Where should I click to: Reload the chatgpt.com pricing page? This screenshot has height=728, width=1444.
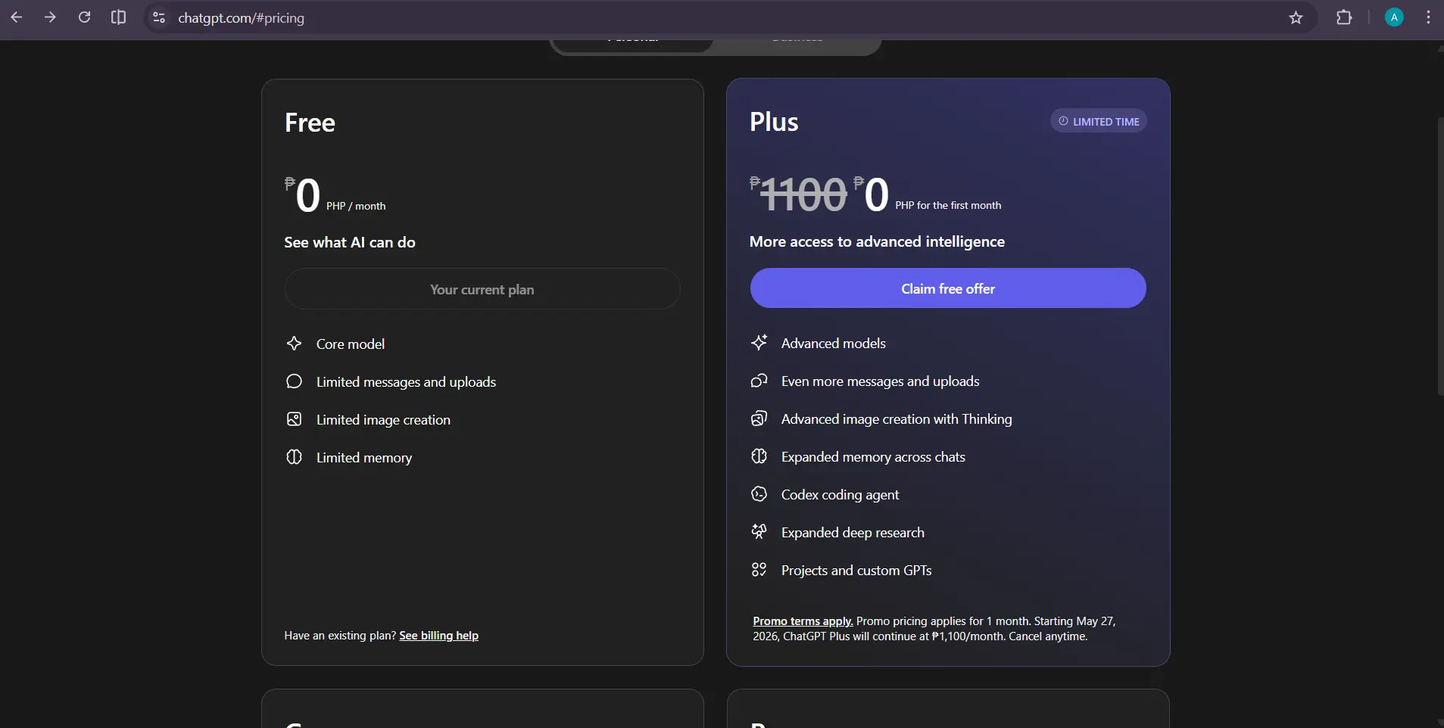(x=84, y=17)
